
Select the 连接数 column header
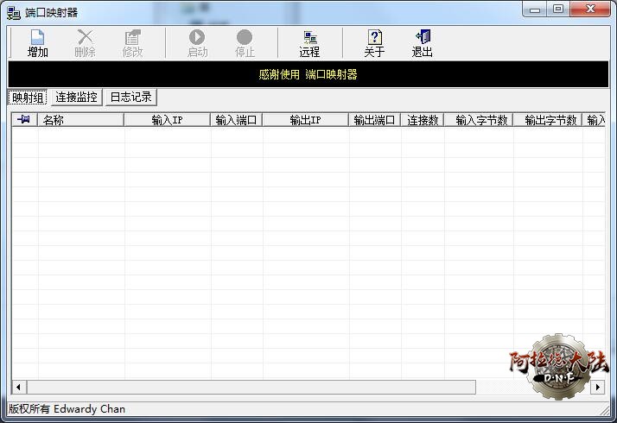point(423,120)
